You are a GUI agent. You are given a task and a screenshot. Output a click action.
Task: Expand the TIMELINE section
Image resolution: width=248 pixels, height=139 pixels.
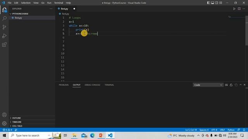pos(32,122)
